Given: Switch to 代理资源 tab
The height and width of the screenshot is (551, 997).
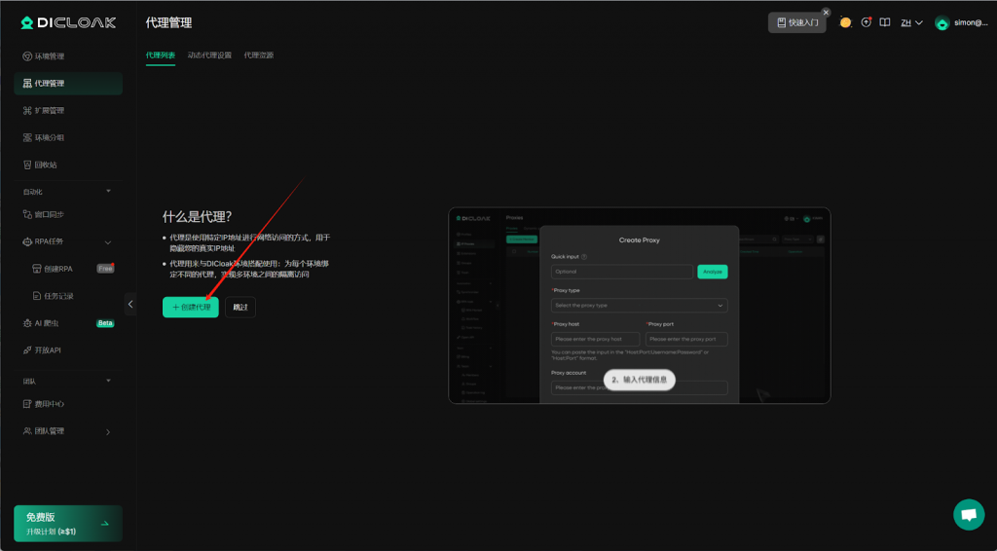Looking at the screenshot, I should [x=258, y=55].
